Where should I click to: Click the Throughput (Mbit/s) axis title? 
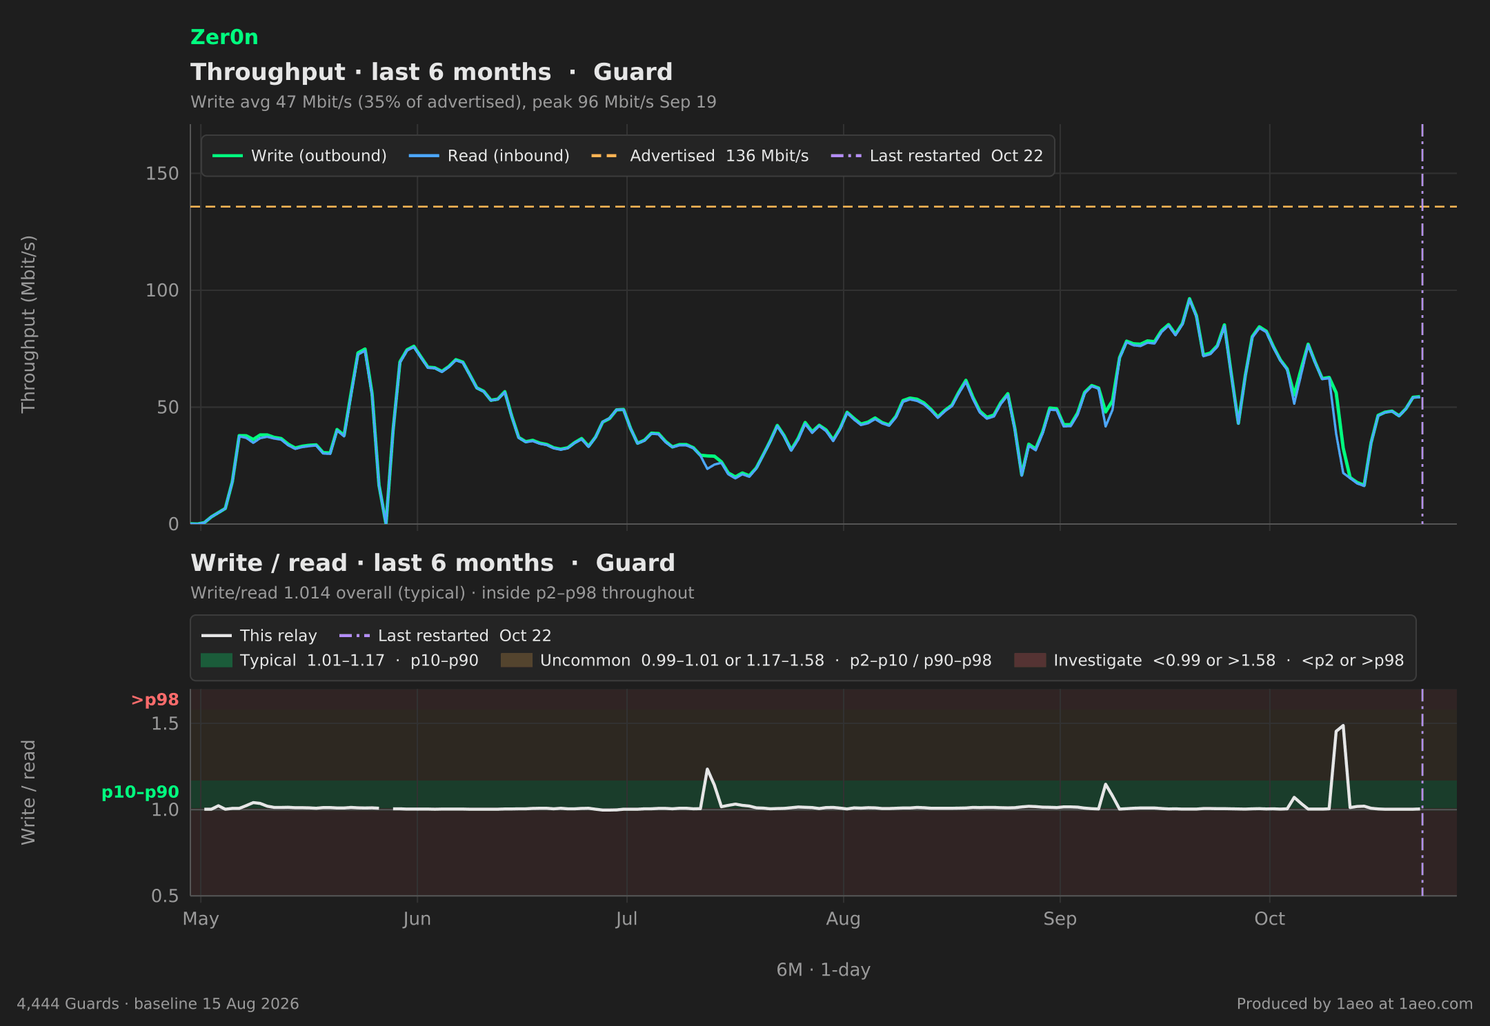coord(28,324)
